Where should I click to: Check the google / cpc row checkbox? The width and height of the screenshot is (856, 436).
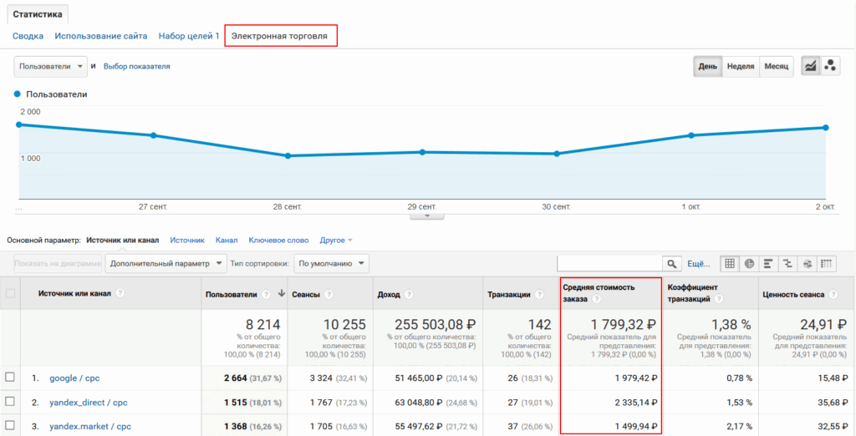tap(10, 378)
